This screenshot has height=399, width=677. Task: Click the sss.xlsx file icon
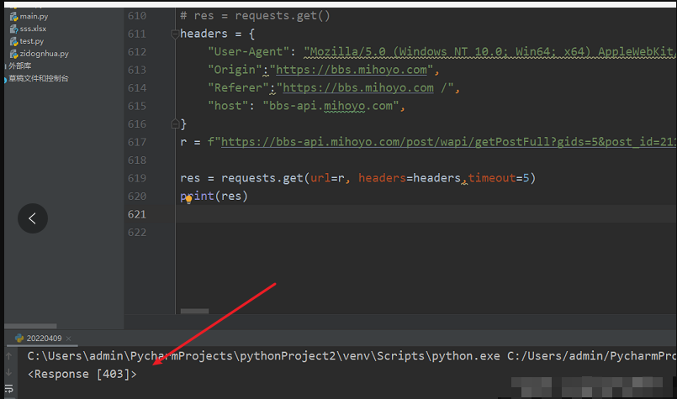(13, 29)
